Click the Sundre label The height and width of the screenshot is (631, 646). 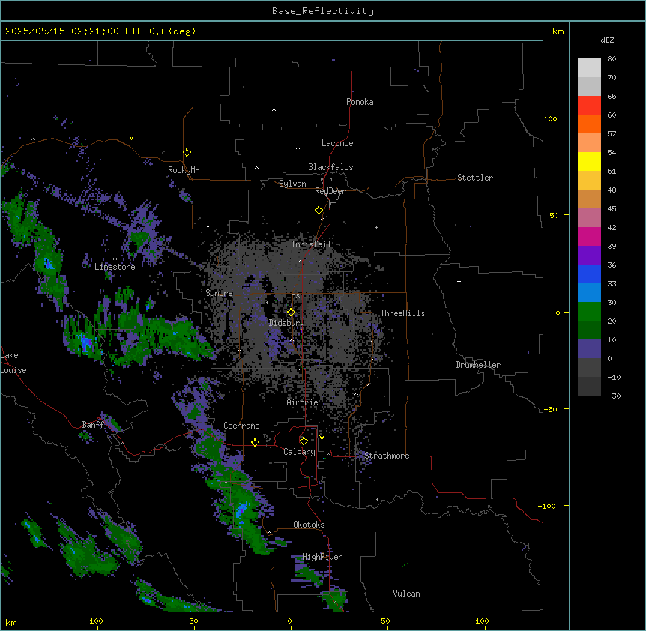click(x=219, y=293)
